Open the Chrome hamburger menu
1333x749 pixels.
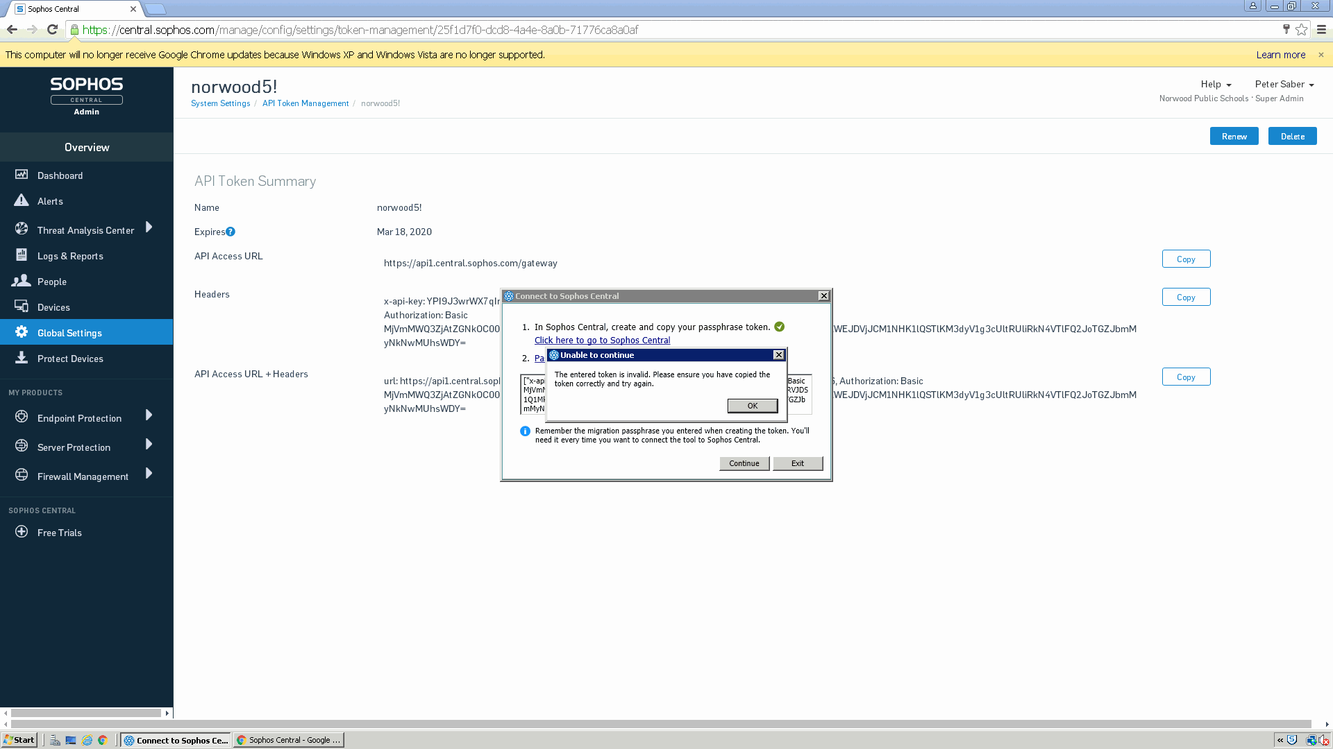(x=1321, y=29)
